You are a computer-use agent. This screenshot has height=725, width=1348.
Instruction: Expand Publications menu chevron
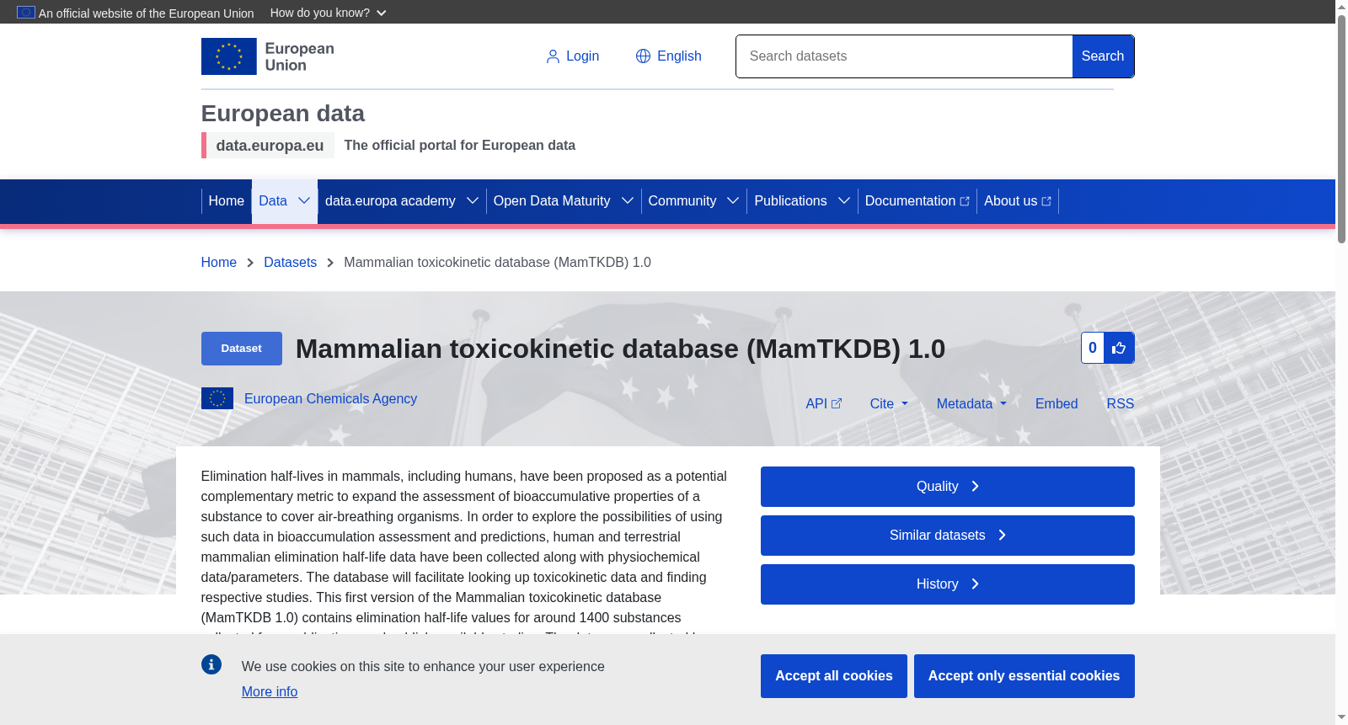tap(844, 200)
